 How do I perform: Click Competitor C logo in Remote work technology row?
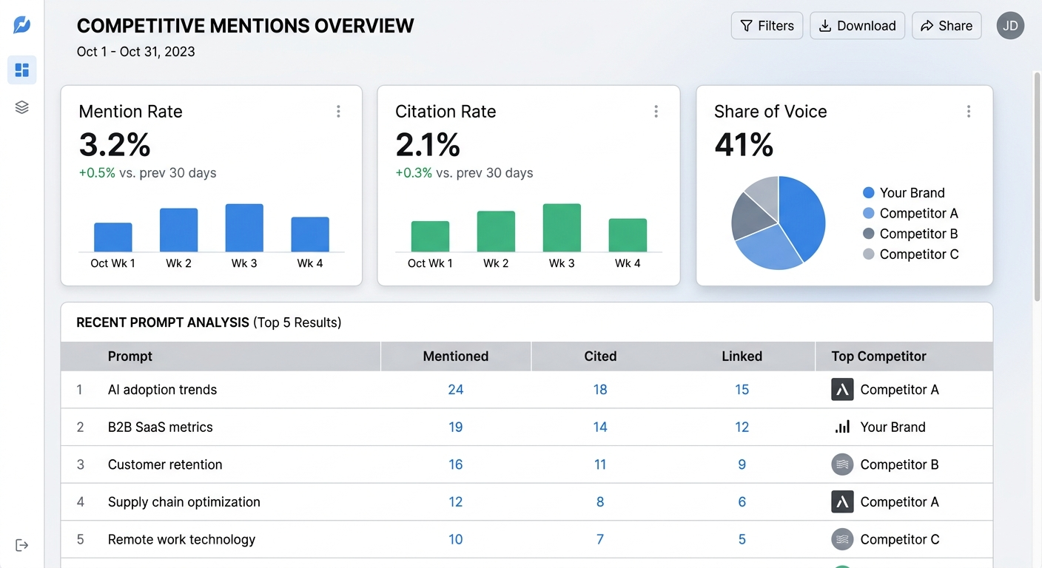[841, 539]
